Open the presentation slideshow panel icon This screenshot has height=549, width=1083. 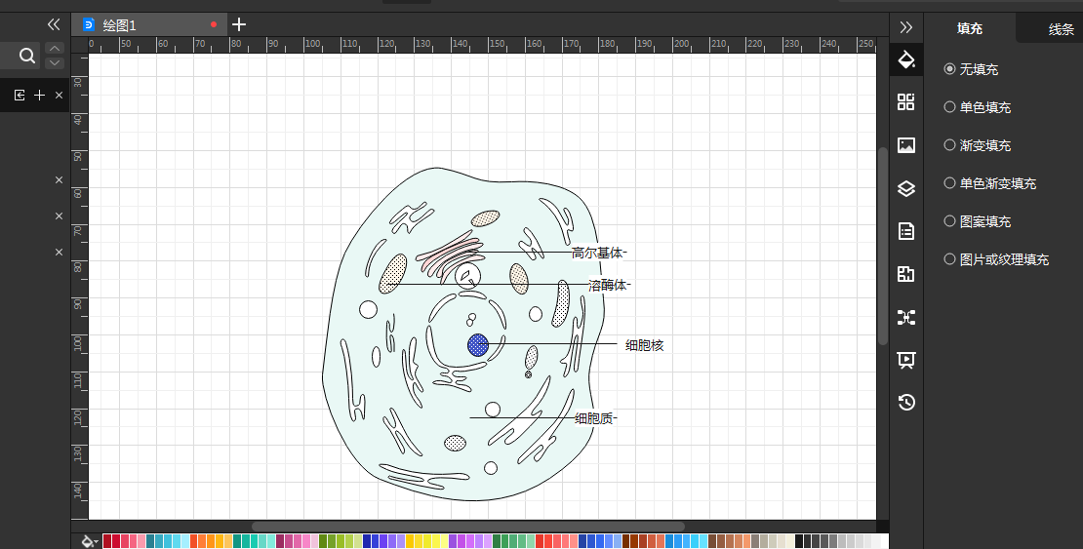tap(906, 360)
